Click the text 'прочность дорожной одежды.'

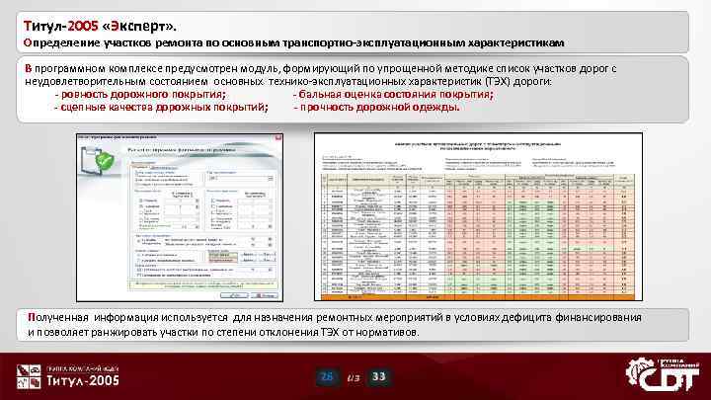click(379, 108)
